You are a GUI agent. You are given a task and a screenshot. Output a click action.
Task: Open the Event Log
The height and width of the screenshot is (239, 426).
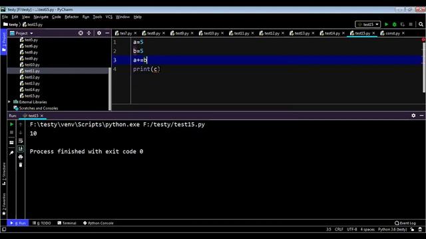point(405,223)
